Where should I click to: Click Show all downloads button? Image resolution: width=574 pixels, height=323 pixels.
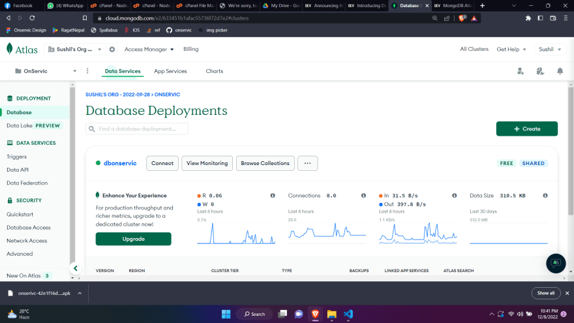pyautogui.click(x=546, y=293)
